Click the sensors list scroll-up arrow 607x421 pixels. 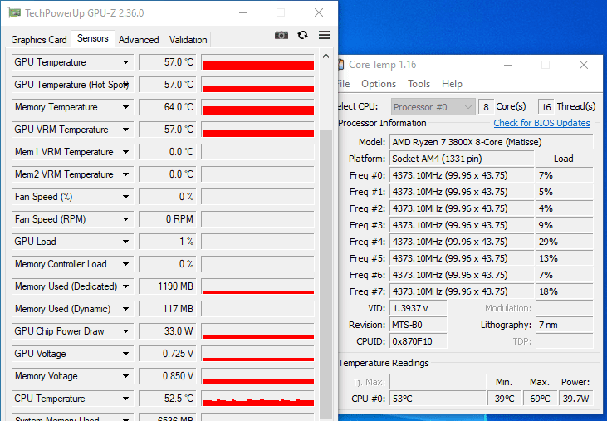pyautogui.click(x=326, y=56)
